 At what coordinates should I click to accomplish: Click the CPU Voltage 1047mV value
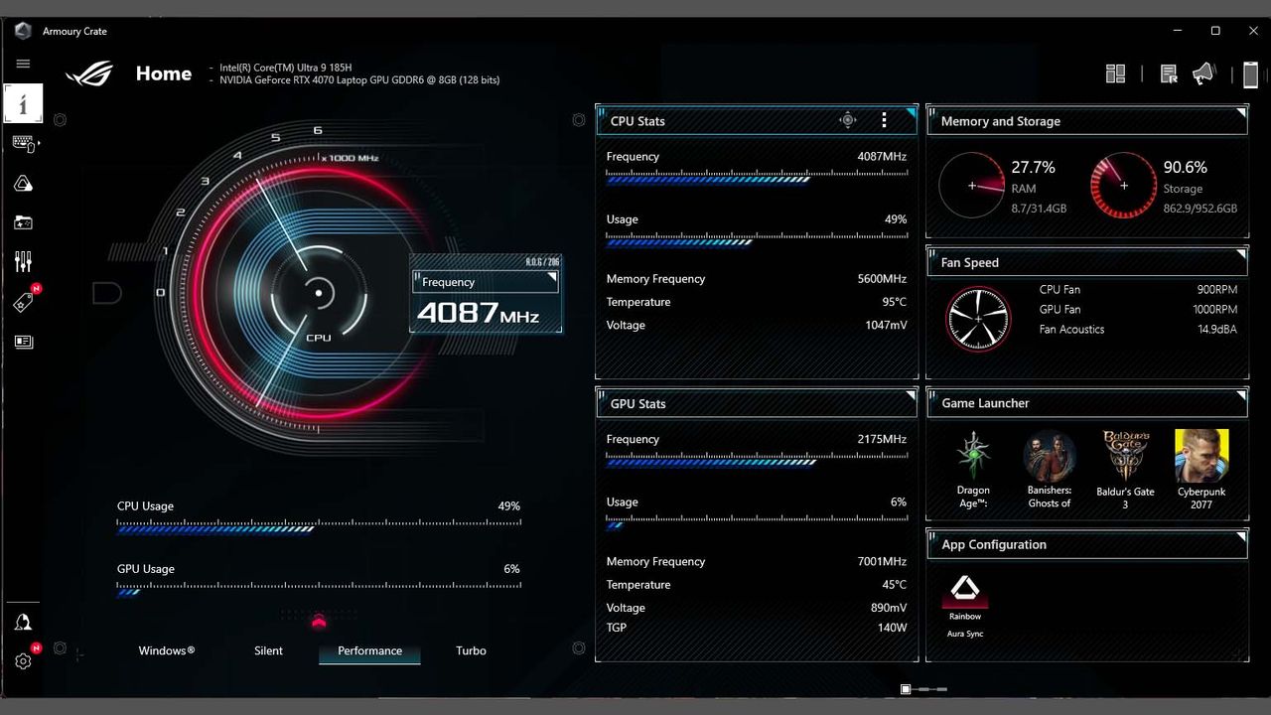pyautogui.click(x=886, y=325)
